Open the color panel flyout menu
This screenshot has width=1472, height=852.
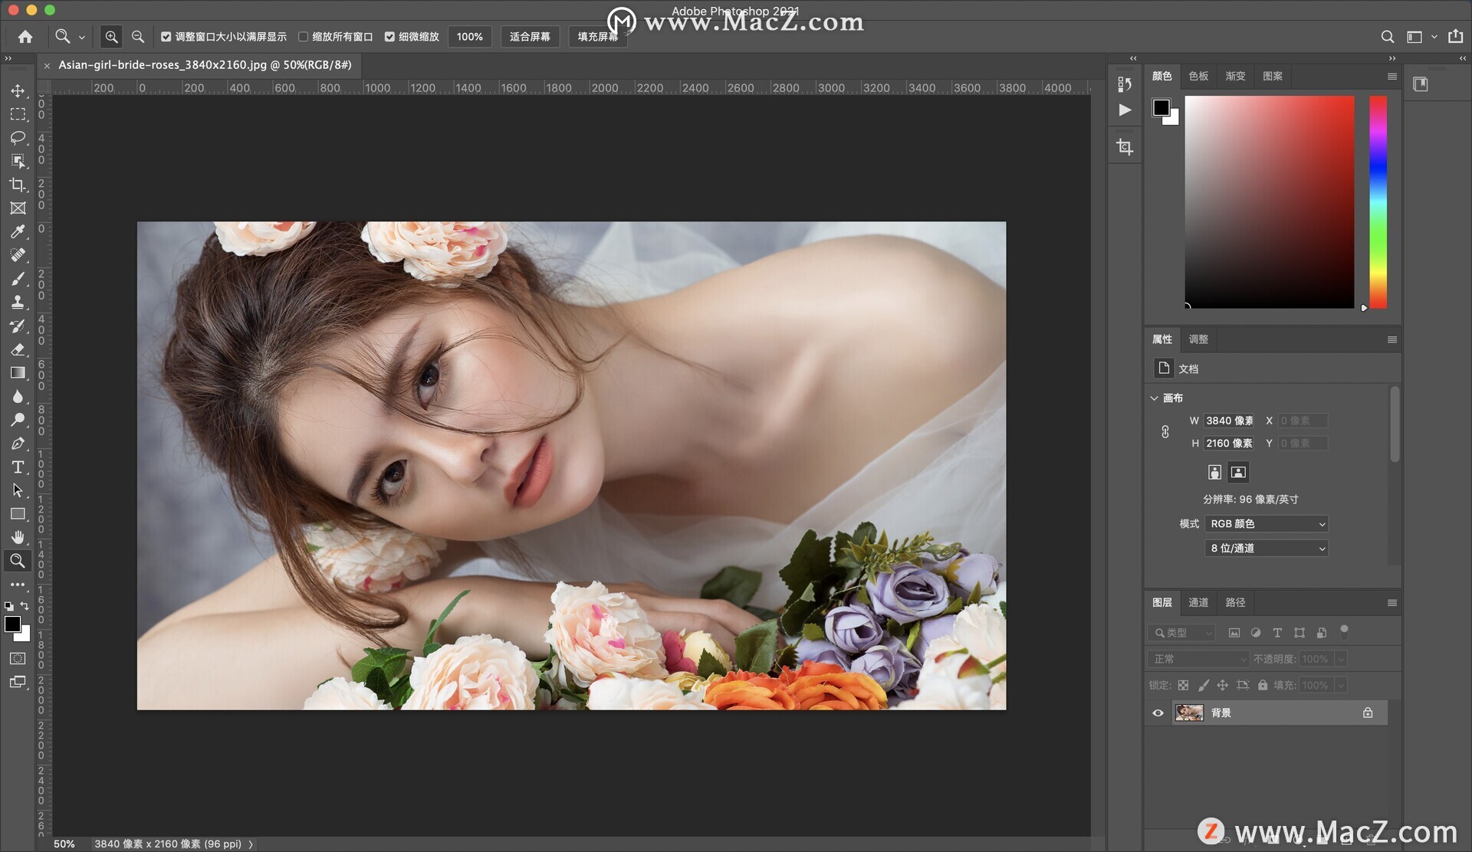coord(1392,76)
